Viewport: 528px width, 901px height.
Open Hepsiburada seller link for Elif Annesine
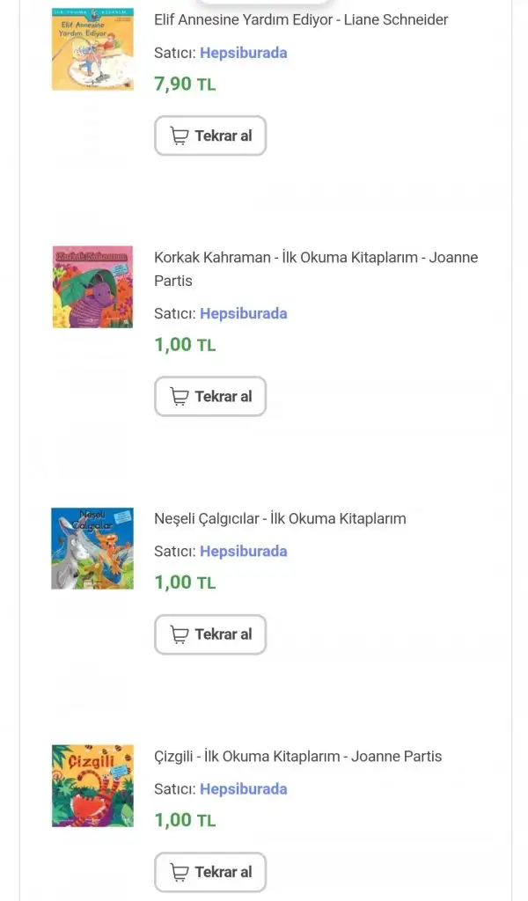point(243,53)
